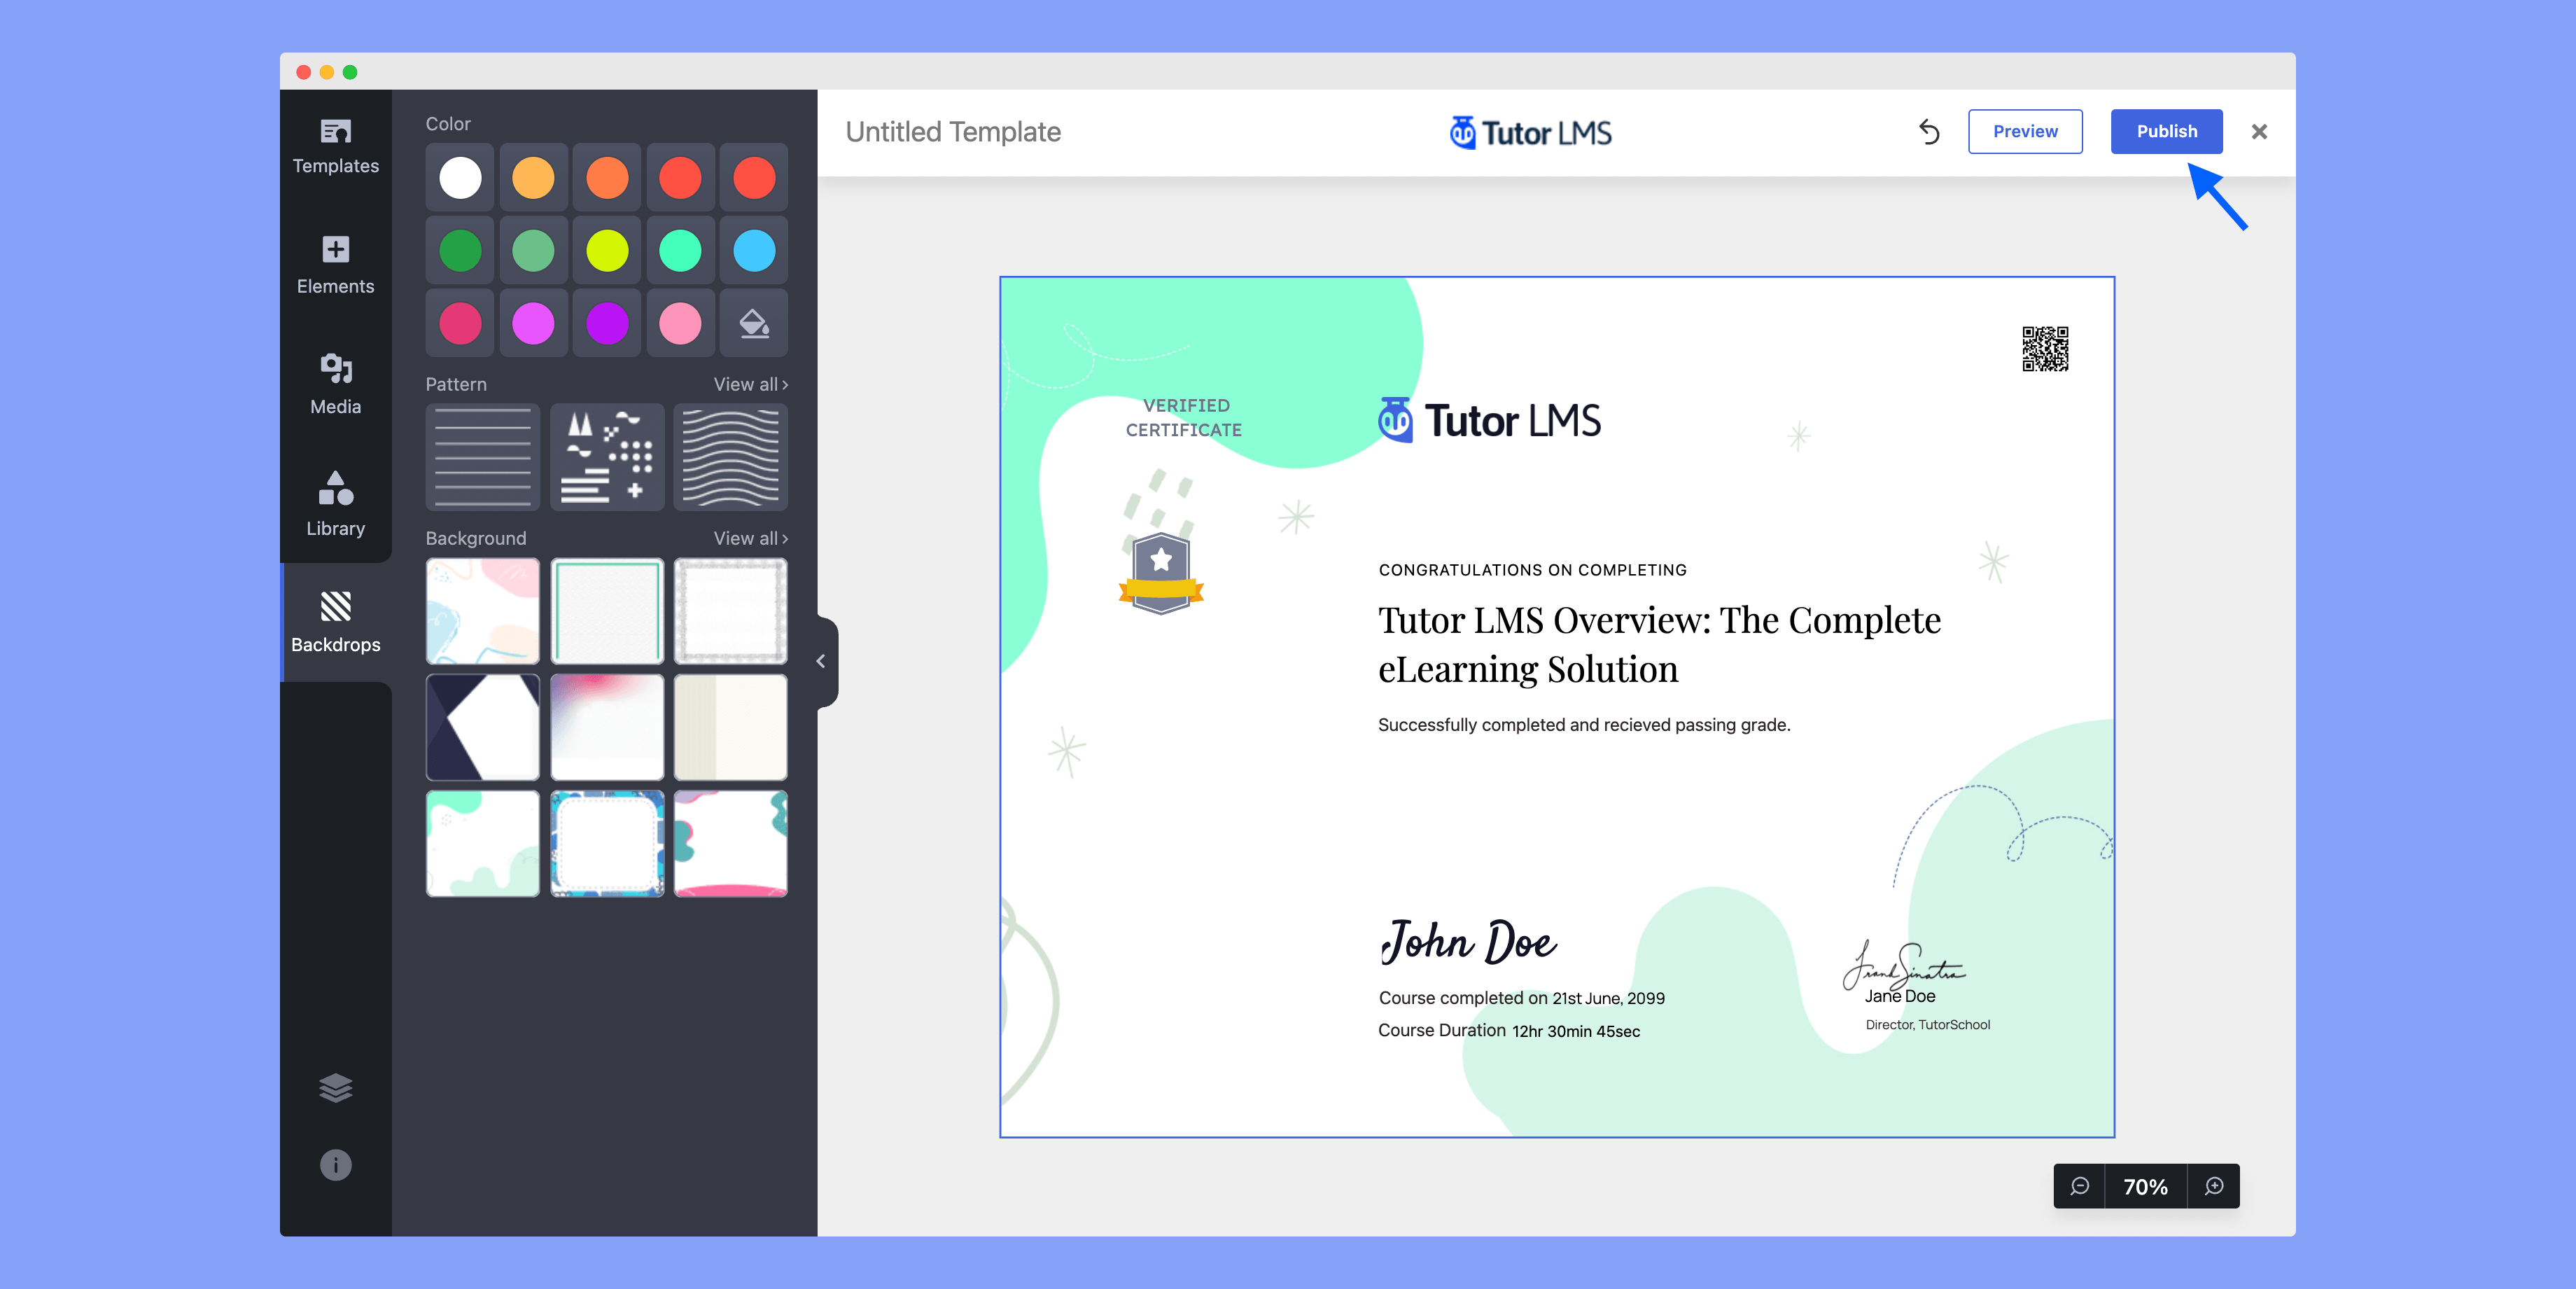Choose the turquoise mint color swatch
2576x1289 pixels.
point(680,251)
